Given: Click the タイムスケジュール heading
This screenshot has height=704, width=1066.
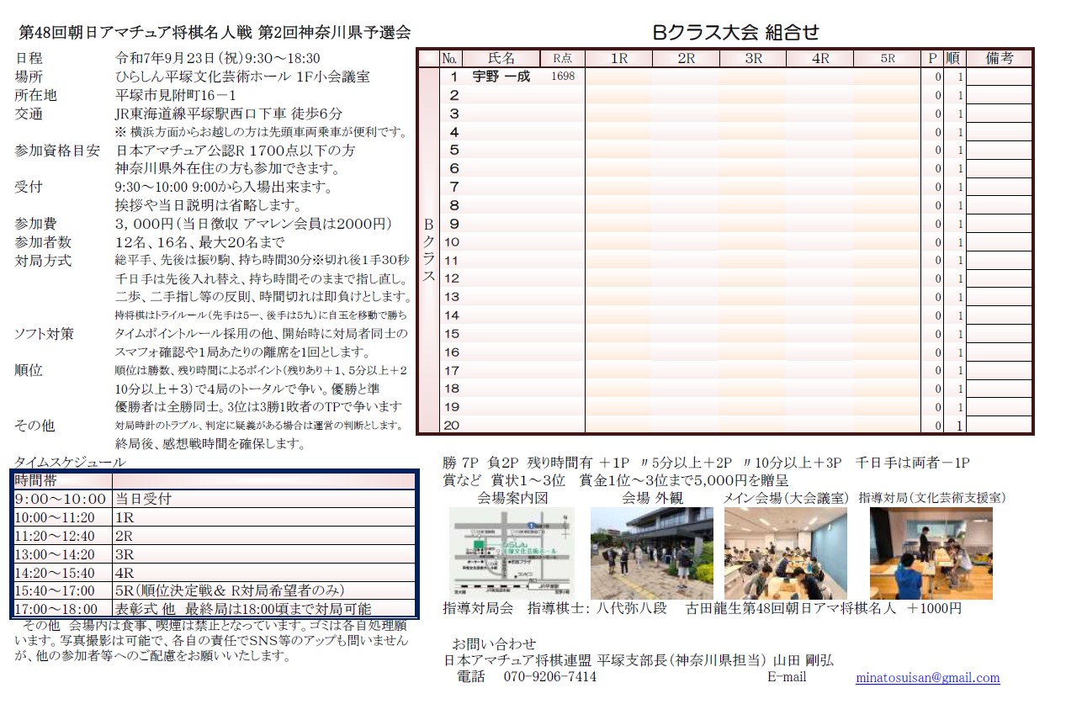Looking at the screenshot, I should pyautogui.click(x=70, y=462).
